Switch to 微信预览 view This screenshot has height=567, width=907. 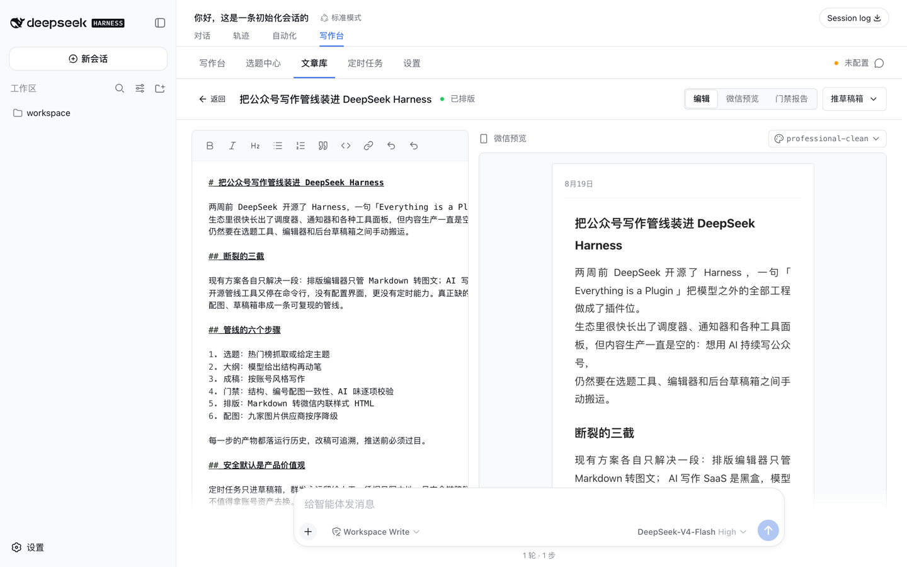[742, 99]
